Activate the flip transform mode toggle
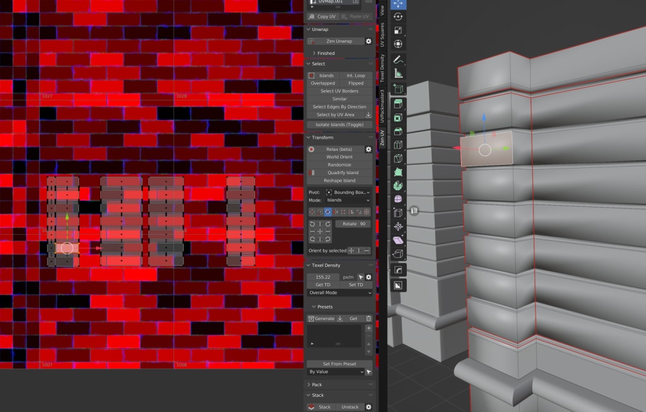The width and height of the screenshot is (646, 412). (336, 212)
